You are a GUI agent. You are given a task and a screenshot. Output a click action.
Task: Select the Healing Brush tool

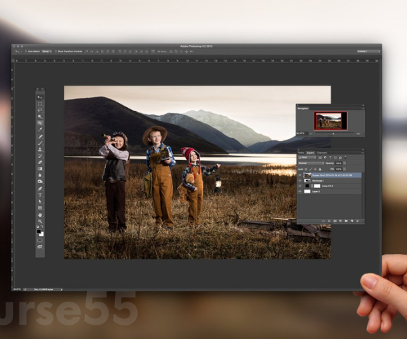[40, 136]
